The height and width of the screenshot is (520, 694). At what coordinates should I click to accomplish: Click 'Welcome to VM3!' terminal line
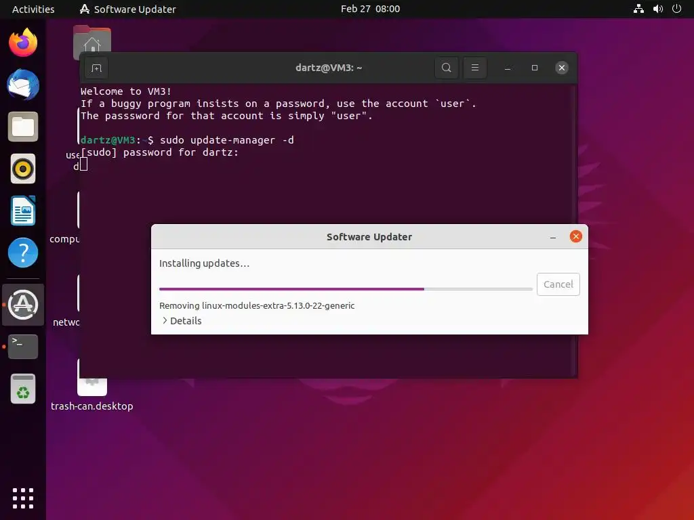pos(125,91)
